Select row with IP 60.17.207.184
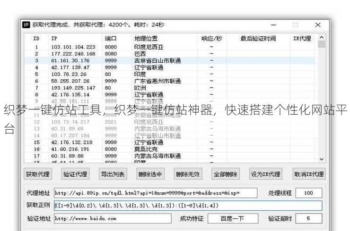Viewport: 350px width, 231px height. [x=170, y=135]
